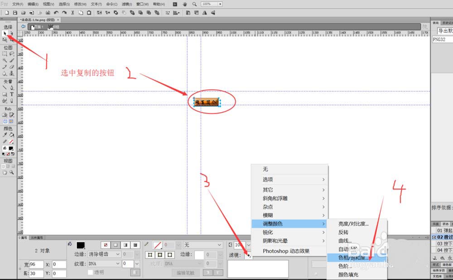Click the X position input field
The width and height of the screenshot is (453, 280).
pyautogui.click(x=59, y=264)
